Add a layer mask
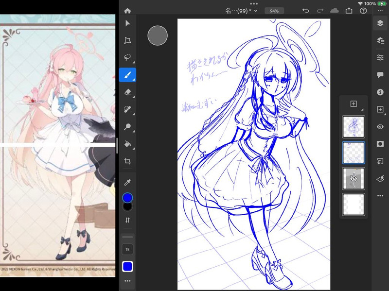This screenshot has width=389, height=291. (380, 144)
